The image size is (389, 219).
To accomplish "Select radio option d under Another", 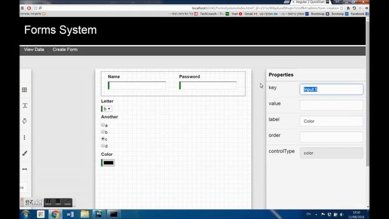I will (103, 146).
